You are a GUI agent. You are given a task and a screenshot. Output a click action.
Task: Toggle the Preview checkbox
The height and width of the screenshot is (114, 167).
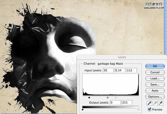(x=149, y=109)
